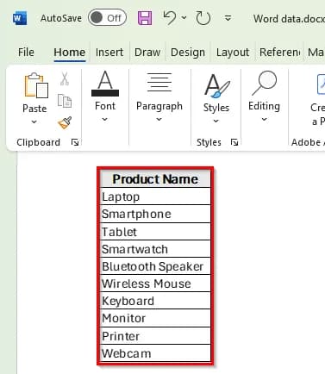Switch to the References tab

click(280, 53)
